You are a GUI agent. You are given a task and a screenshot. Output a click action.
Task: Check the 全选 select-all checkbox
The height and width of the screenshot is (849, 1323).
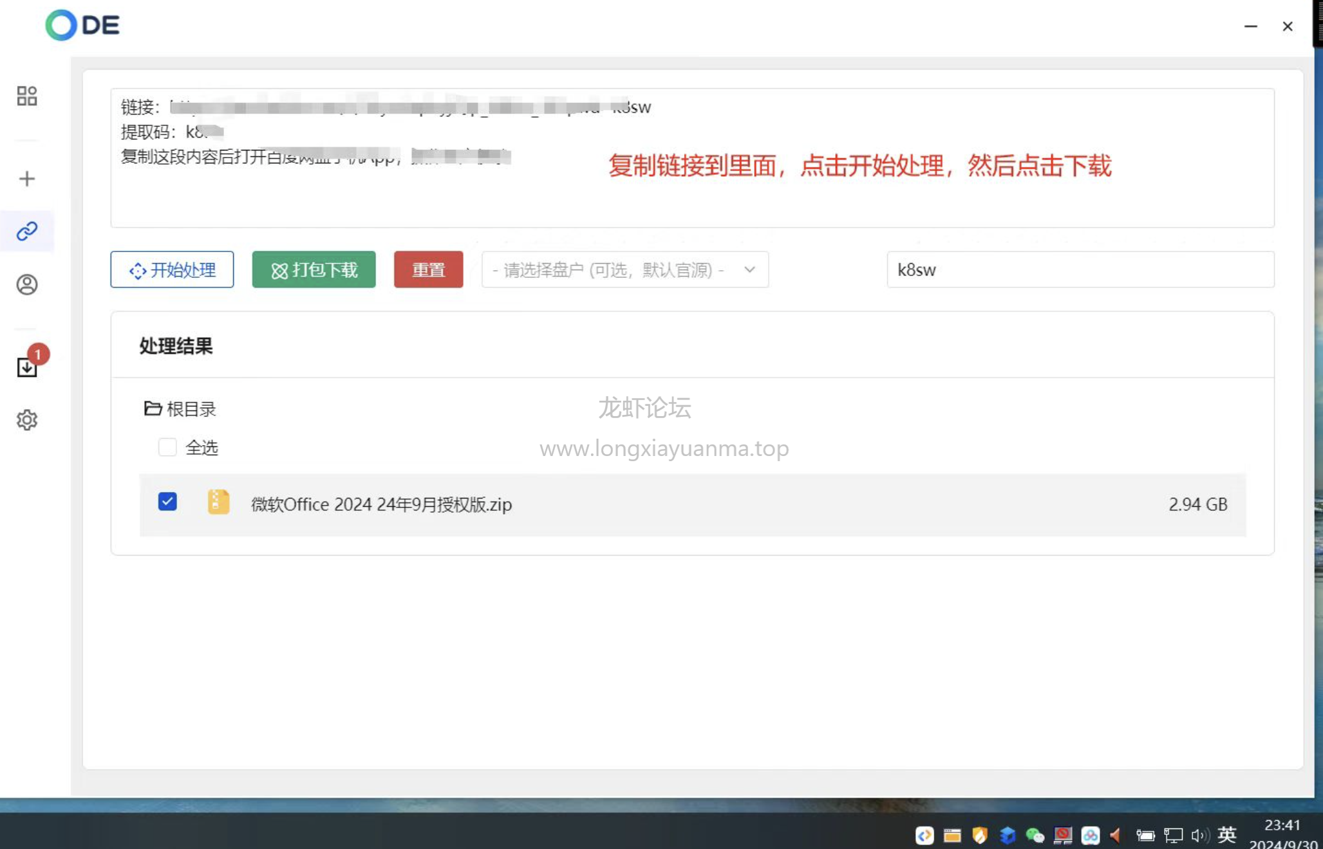coord(167,447)
